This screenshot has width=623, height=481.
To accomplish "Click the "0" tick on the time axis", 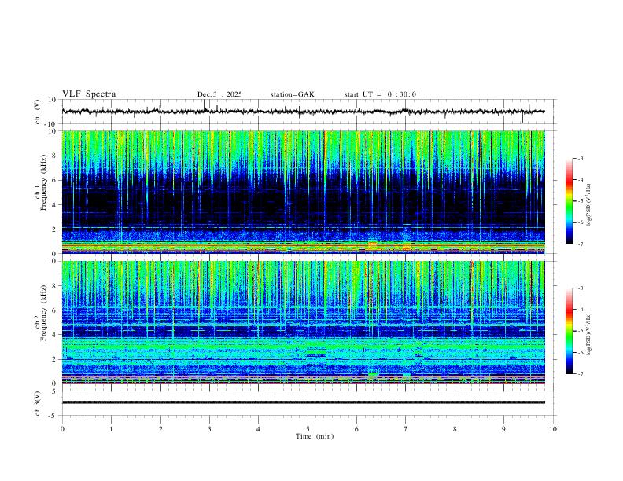I will (x=62, y=429).
